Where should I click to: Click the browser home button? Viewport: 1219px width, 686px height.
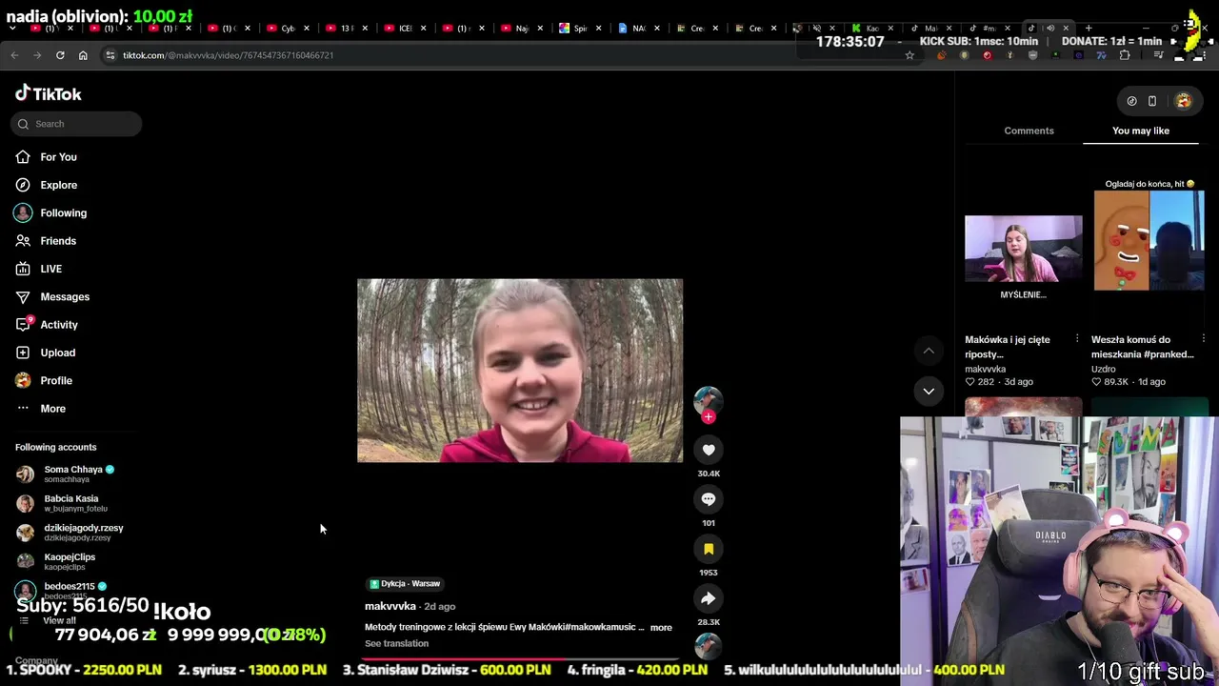(x=83, y=55)
